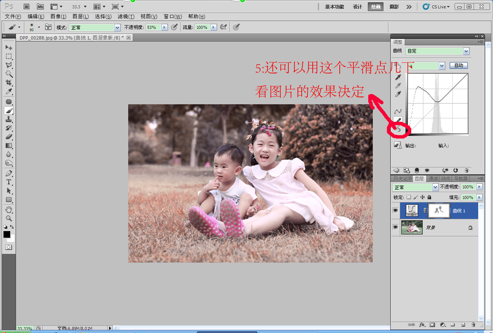Click the black foreground color swatch

coord(7,234)
